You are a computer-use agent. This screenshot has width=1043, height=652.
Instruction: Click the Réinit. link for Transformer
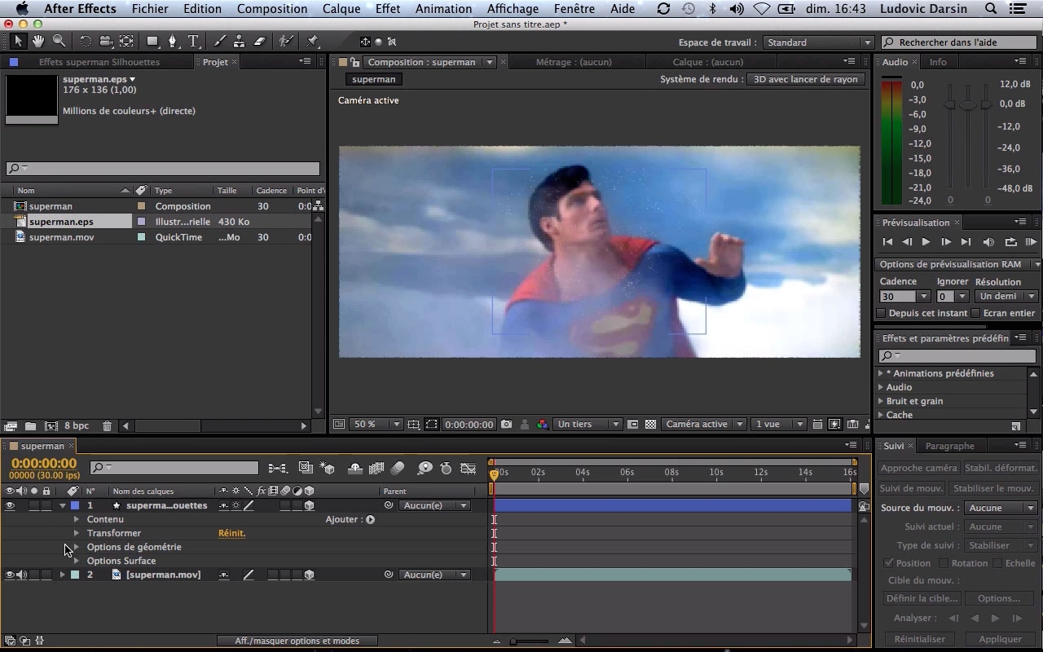231,533
